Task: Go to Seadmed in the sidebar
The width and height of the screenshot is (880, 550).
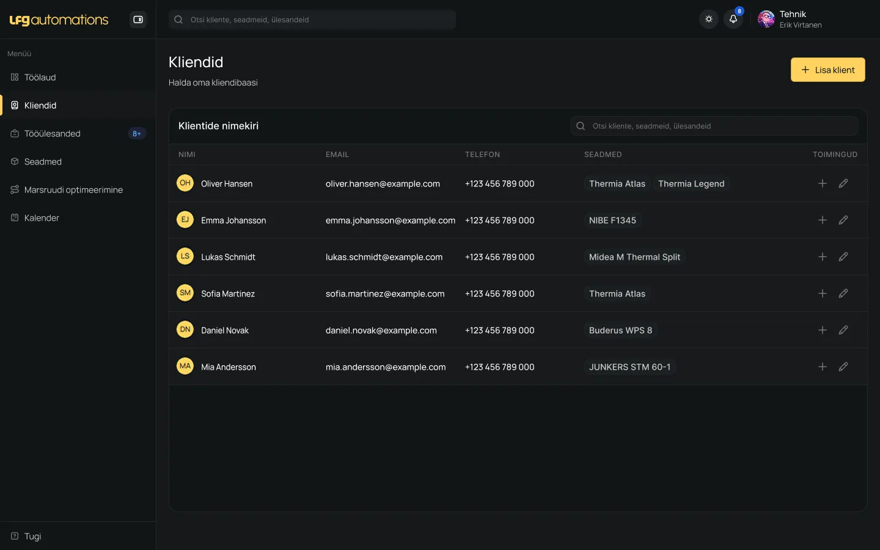Action: pyautogui.click(x=78, y=162)
